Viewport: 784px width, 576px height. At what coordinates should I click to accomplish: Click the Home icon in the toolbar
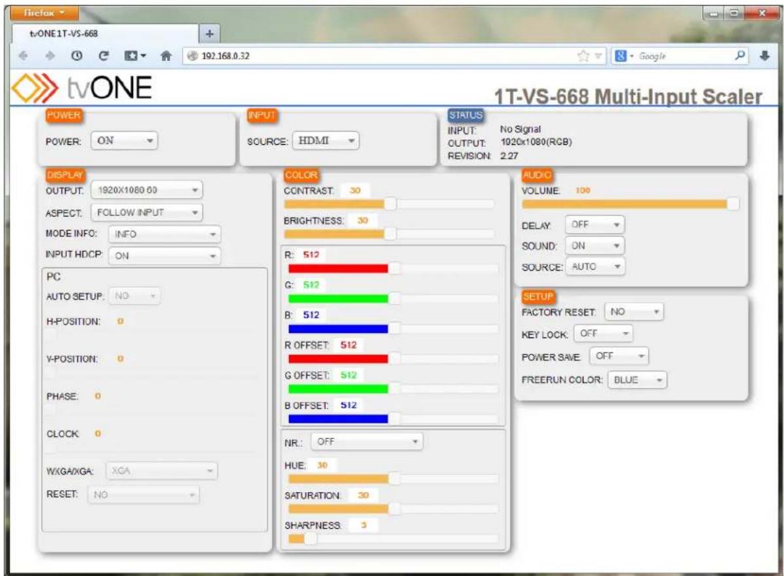166,56
